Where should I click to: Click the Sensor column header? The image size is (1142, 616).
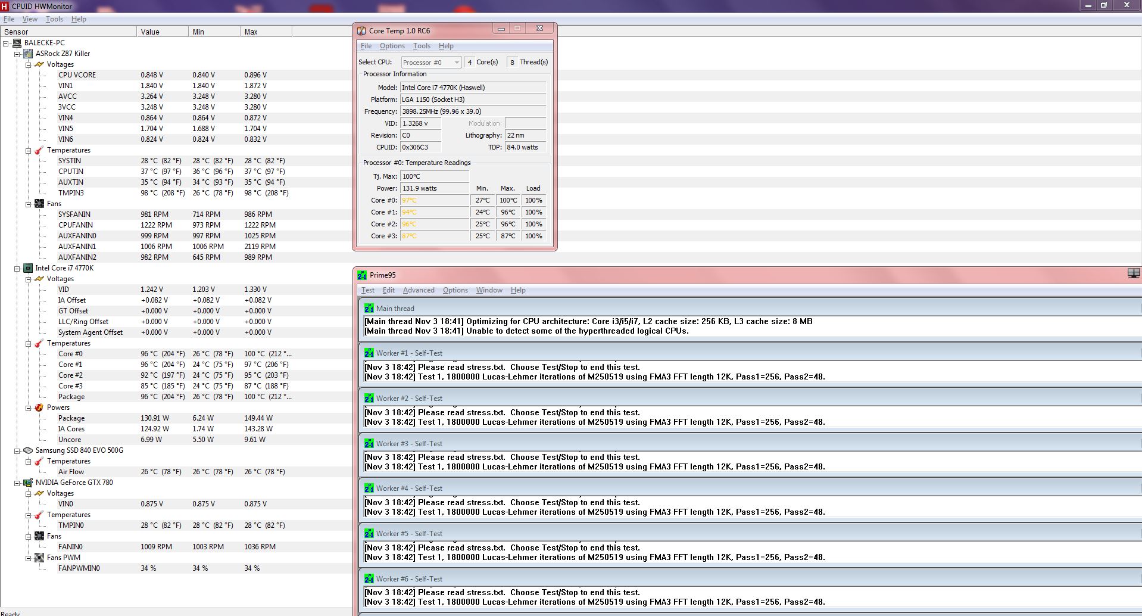68,32
